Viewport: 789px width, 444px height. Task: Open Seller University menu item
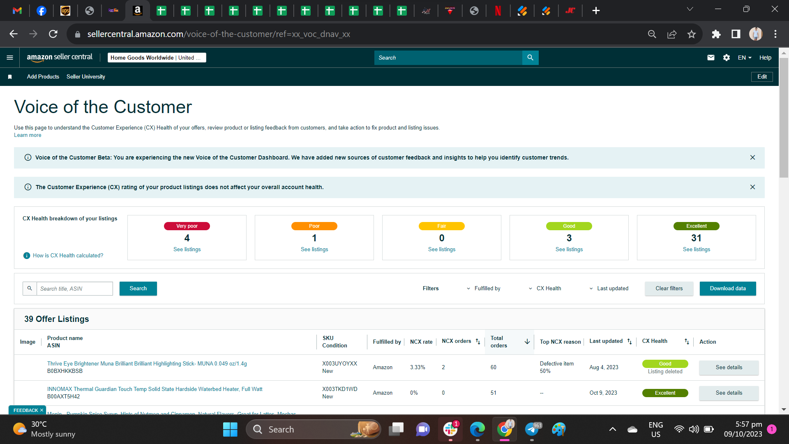click(86, 77)
